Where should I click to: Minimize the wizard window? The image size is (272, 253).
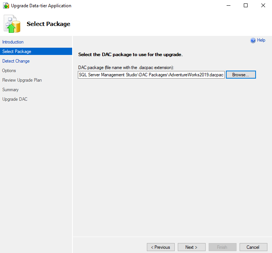click(x=228, y=5)
